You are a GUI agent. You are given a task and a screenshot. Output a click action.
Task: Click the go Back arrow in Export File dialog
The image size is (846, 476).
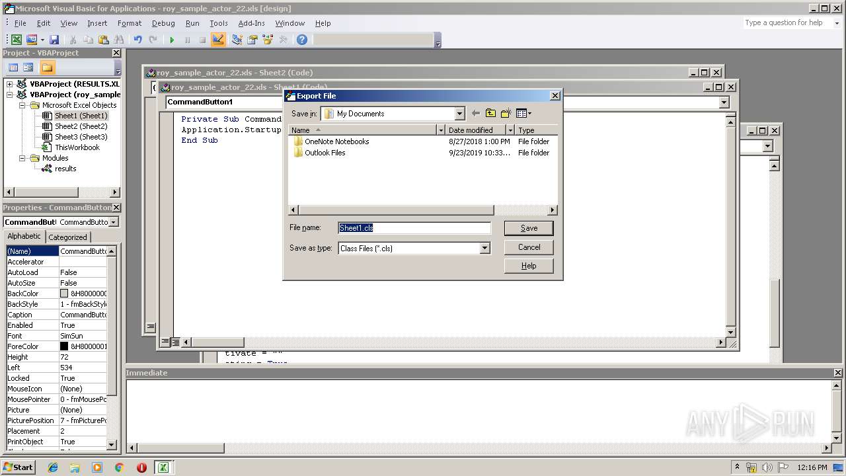pyautogui.click(x=475, y=114)
